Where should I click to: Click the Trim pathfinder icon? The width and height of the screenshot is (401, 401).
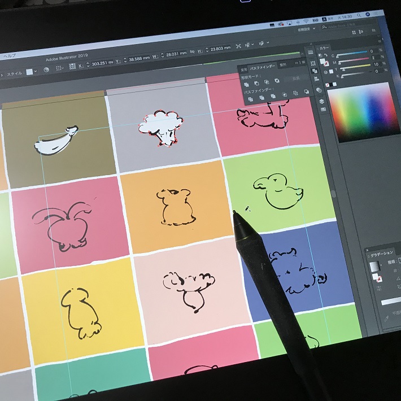(x=261, y=98)
